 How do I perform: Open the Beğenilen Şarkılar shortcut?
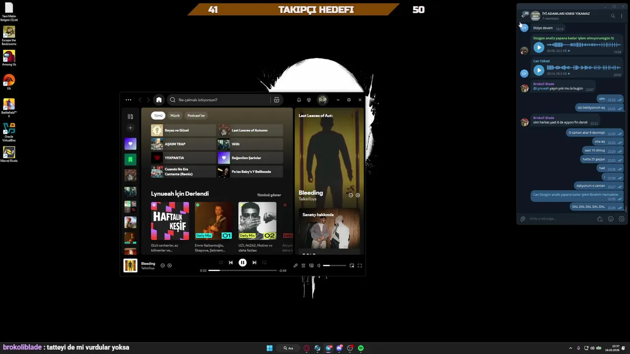coord(251,158)
